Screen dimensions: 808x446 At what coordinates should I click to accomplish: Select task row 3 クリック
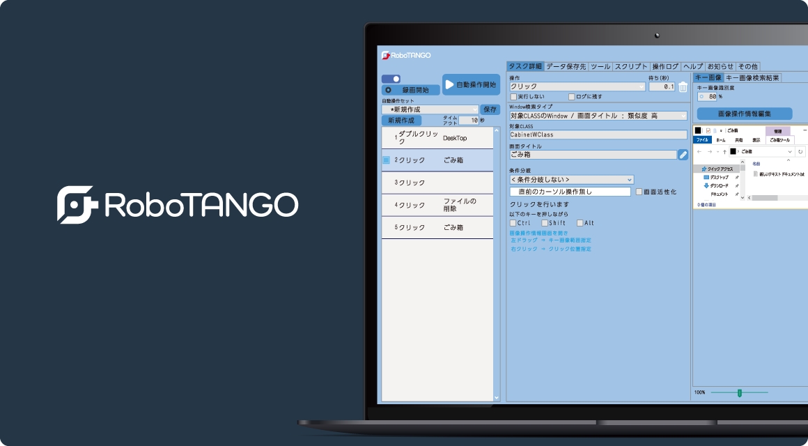coord(437,183)
